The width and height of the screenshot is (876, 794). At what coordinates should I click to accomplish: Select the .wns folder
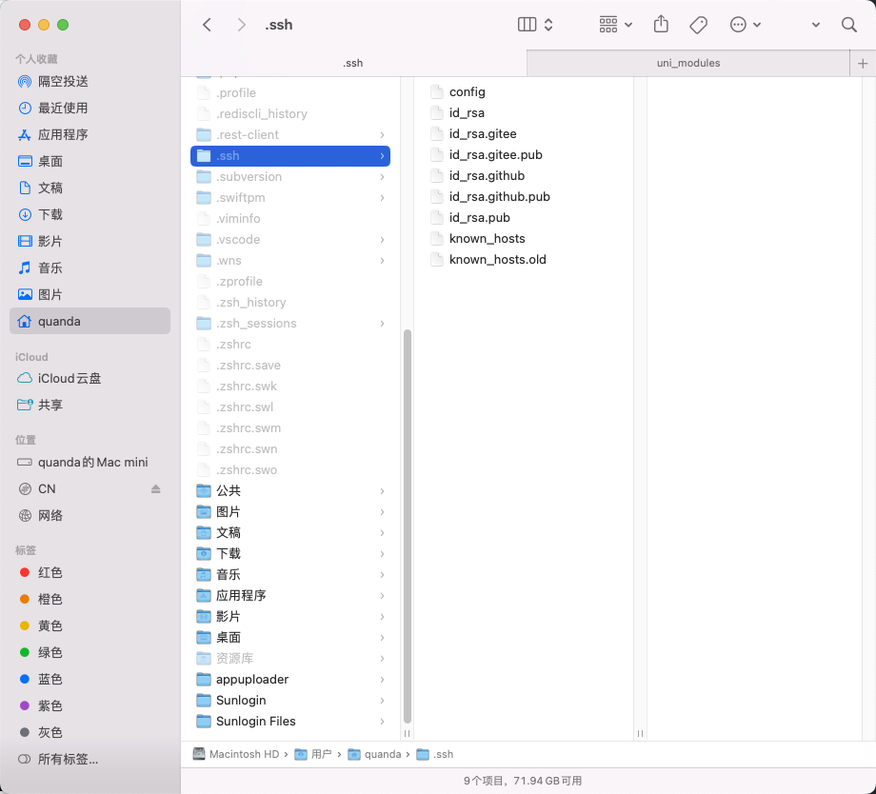(290, 261)
